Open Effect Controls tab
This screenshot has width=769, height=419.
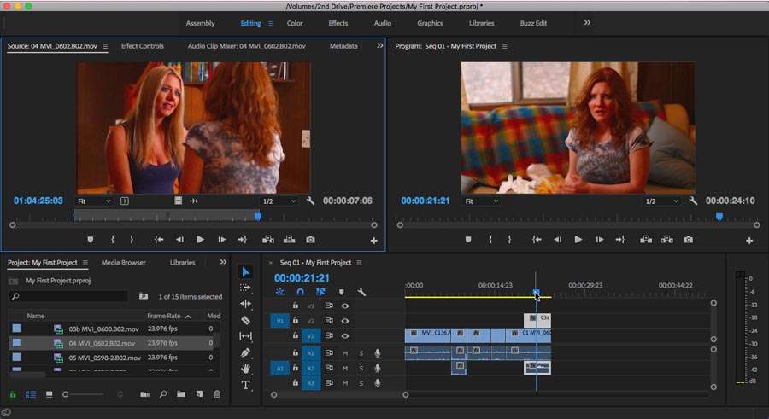[x=142, y=45]
